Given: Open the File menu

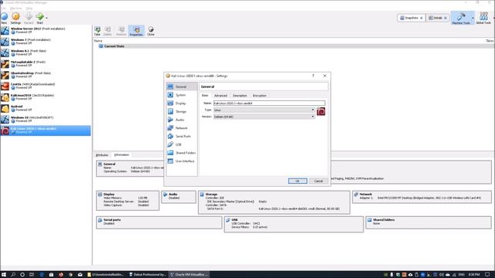Looking at the screenshot, I should [x=3, y=8].
